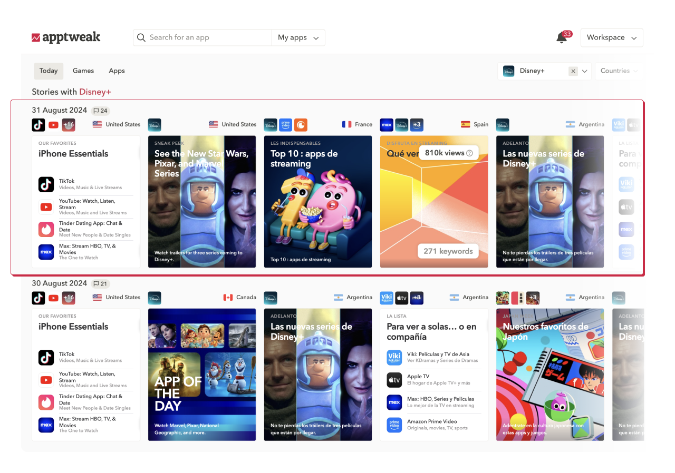Viewport: 675px width, 473px height.
Task: Click the +8 badge above the La Lista story
Action: 417,298
